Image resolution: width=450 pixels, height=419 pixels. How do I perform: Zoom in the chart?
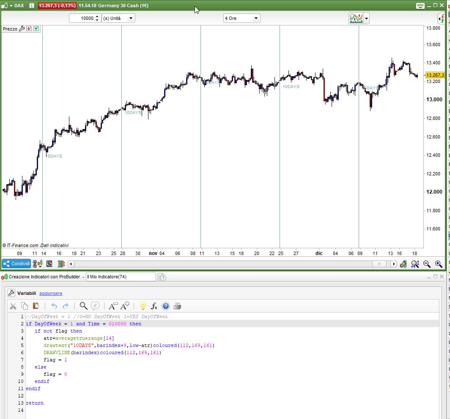439,264
